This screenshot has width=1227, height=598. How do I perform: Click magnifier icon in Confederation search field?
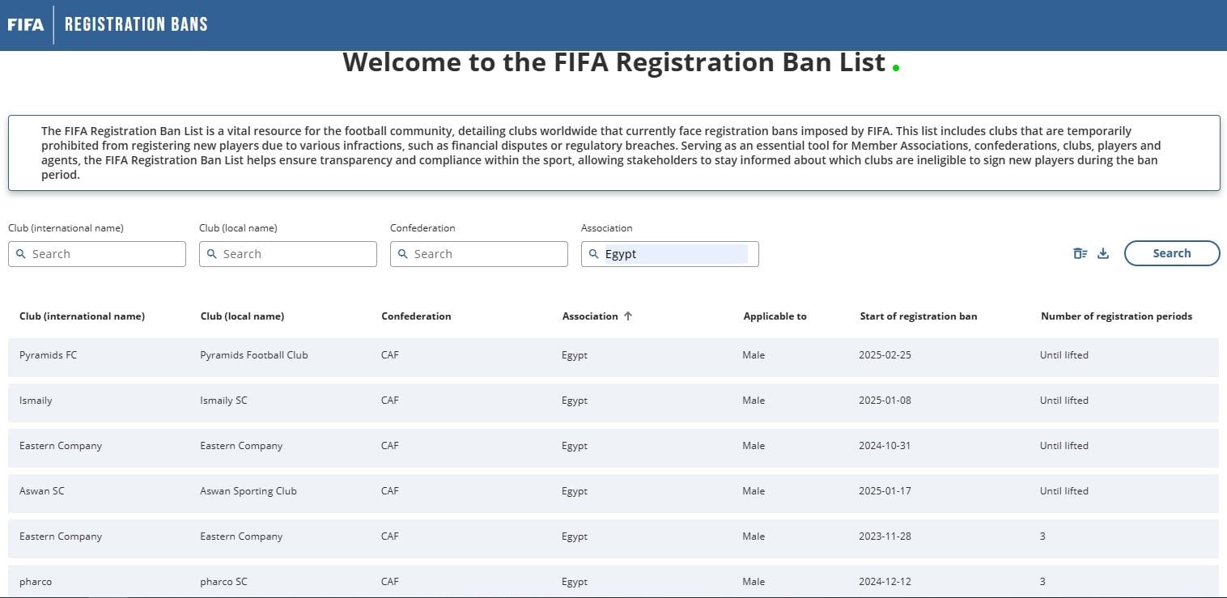coord(403,254)
